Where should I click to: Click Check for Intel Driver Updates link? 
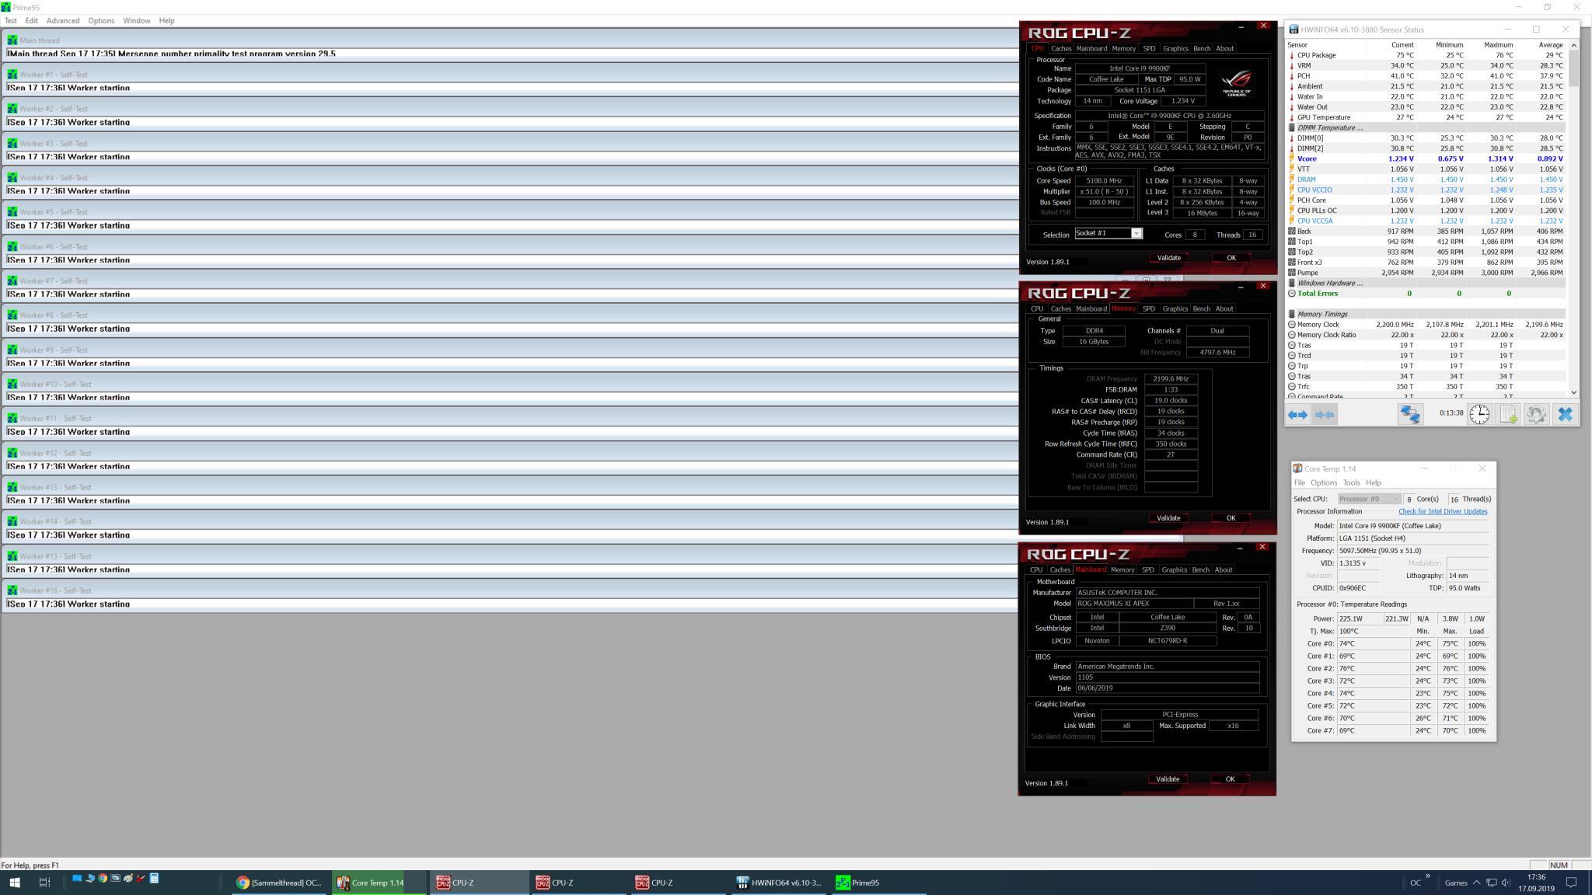point(1443,511)
